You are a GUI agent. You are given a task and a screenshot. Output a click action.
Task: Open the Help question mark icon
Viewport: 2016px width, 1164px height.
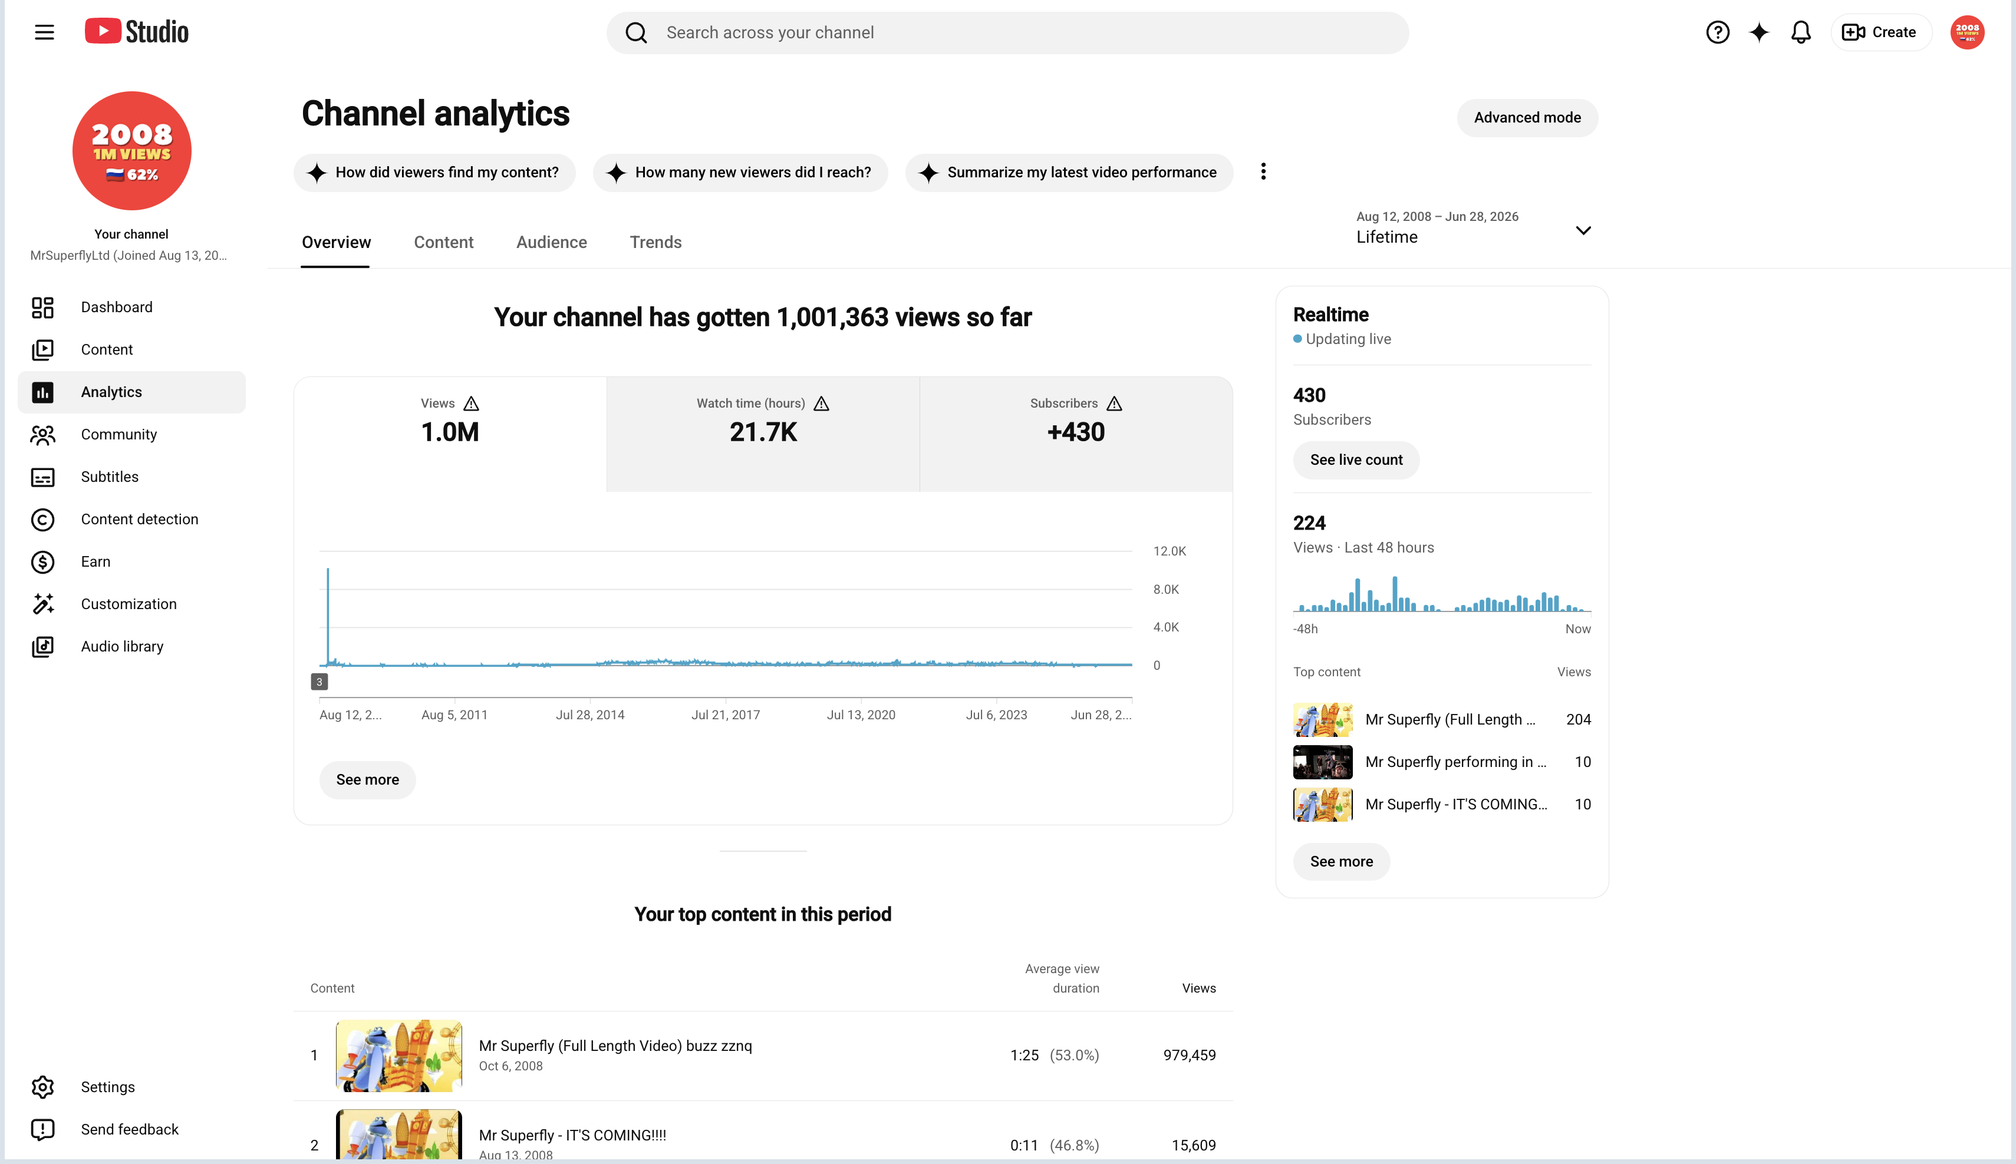(1717, 32)
